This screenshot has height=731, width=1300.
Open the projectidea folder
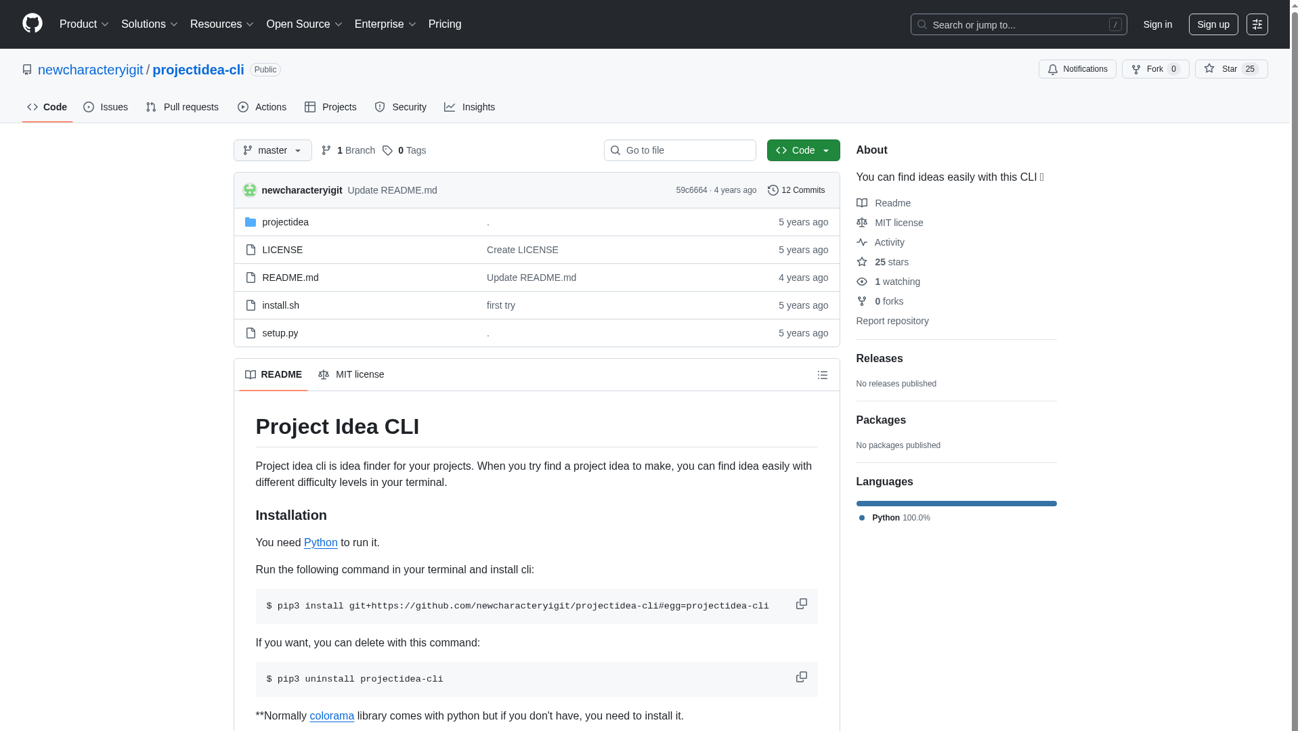pos(285,222)
